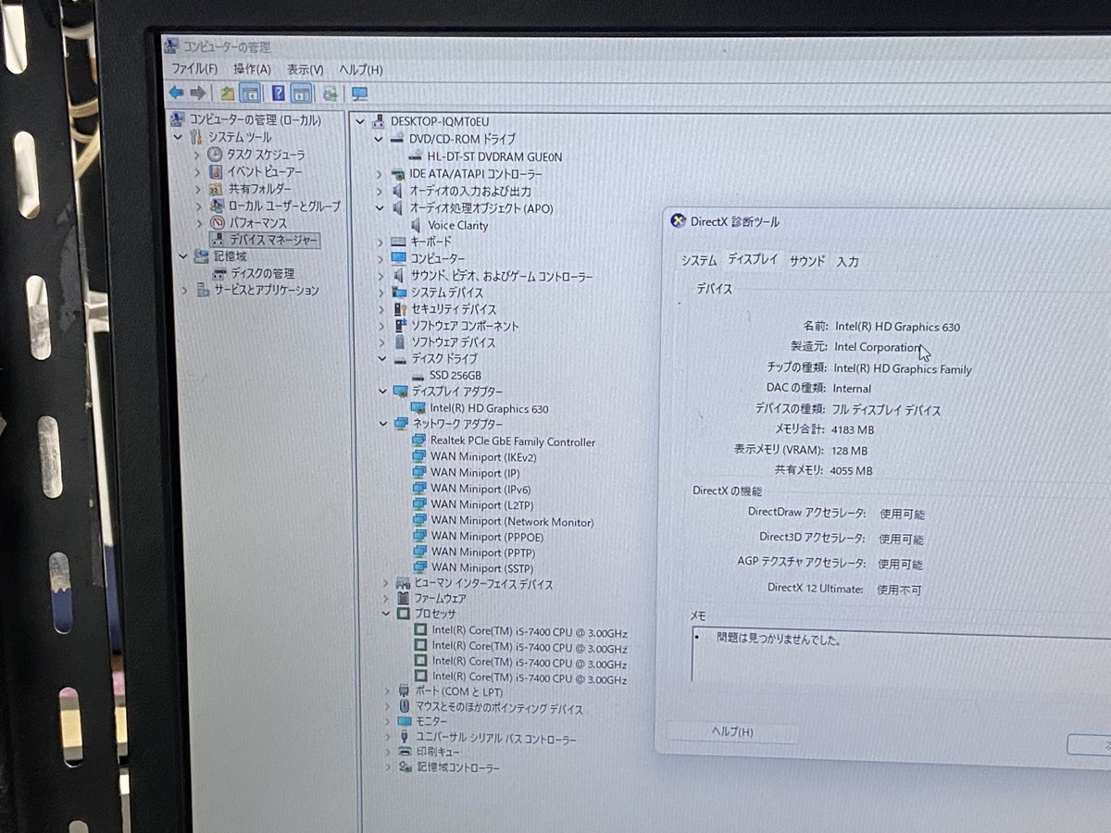Click the Up one level folder icon
The width and height of the screenshot is (1111, 833).
click(227, 93)
